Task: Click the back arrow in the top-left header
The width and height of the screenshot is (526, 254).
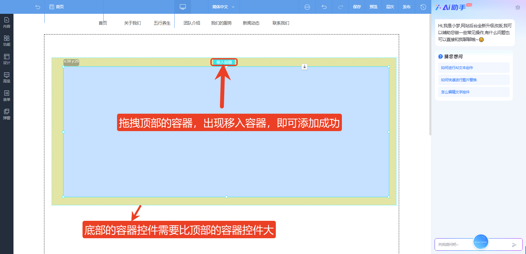Action: [38, 7]
